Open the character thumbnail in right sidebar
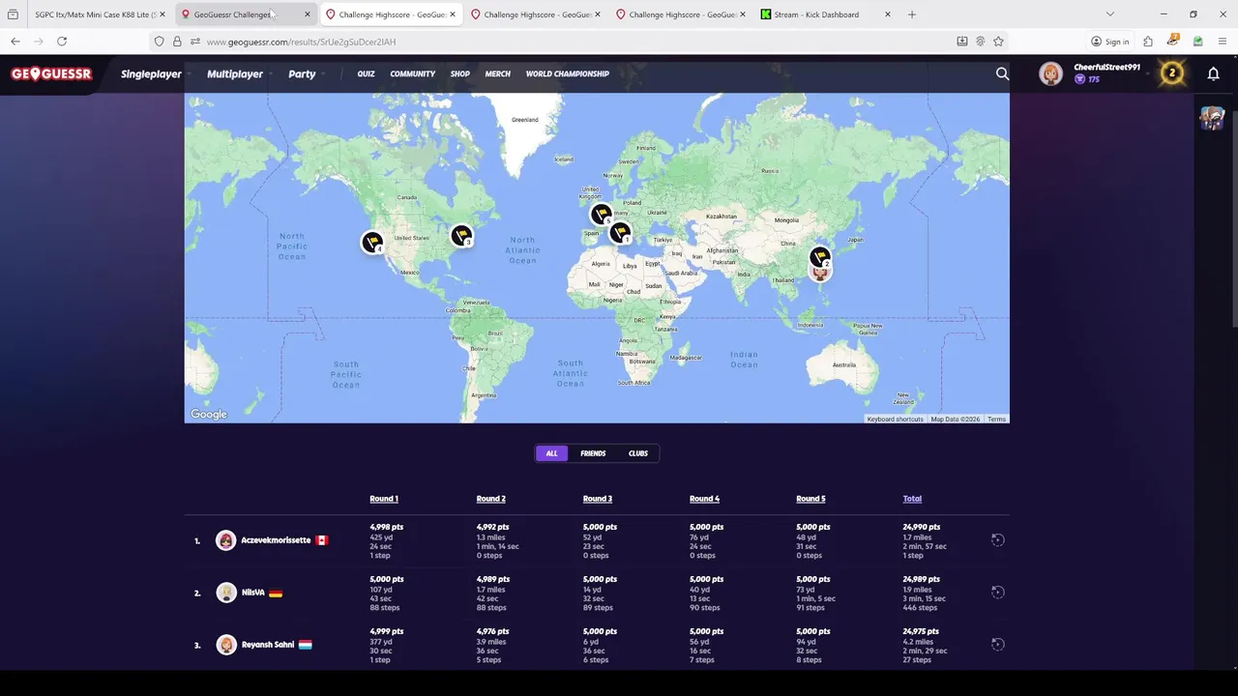 coord(1212,117)
